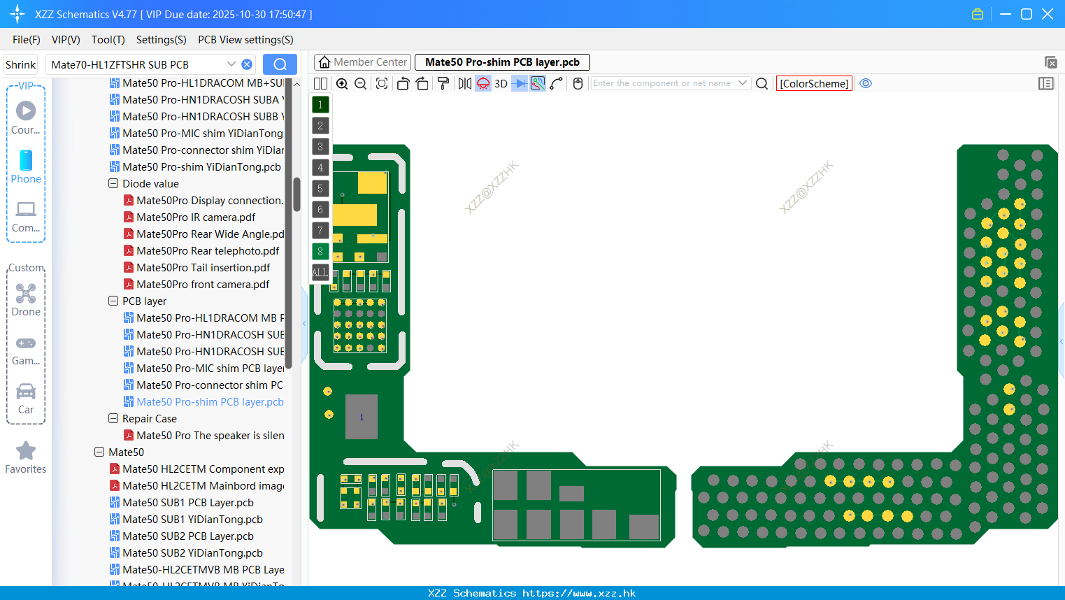
Task: Open the Member Center tab
Action: coord(363,62)
